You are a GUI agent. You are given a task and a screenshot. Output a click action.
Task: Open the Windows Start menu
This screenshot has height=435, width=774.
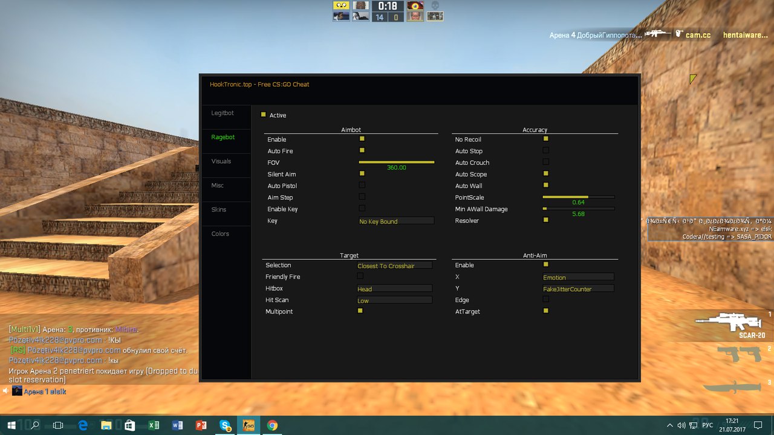coord(11,425)
